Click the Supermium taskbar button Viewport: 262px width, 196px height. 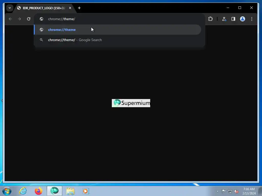pos(54,191)
